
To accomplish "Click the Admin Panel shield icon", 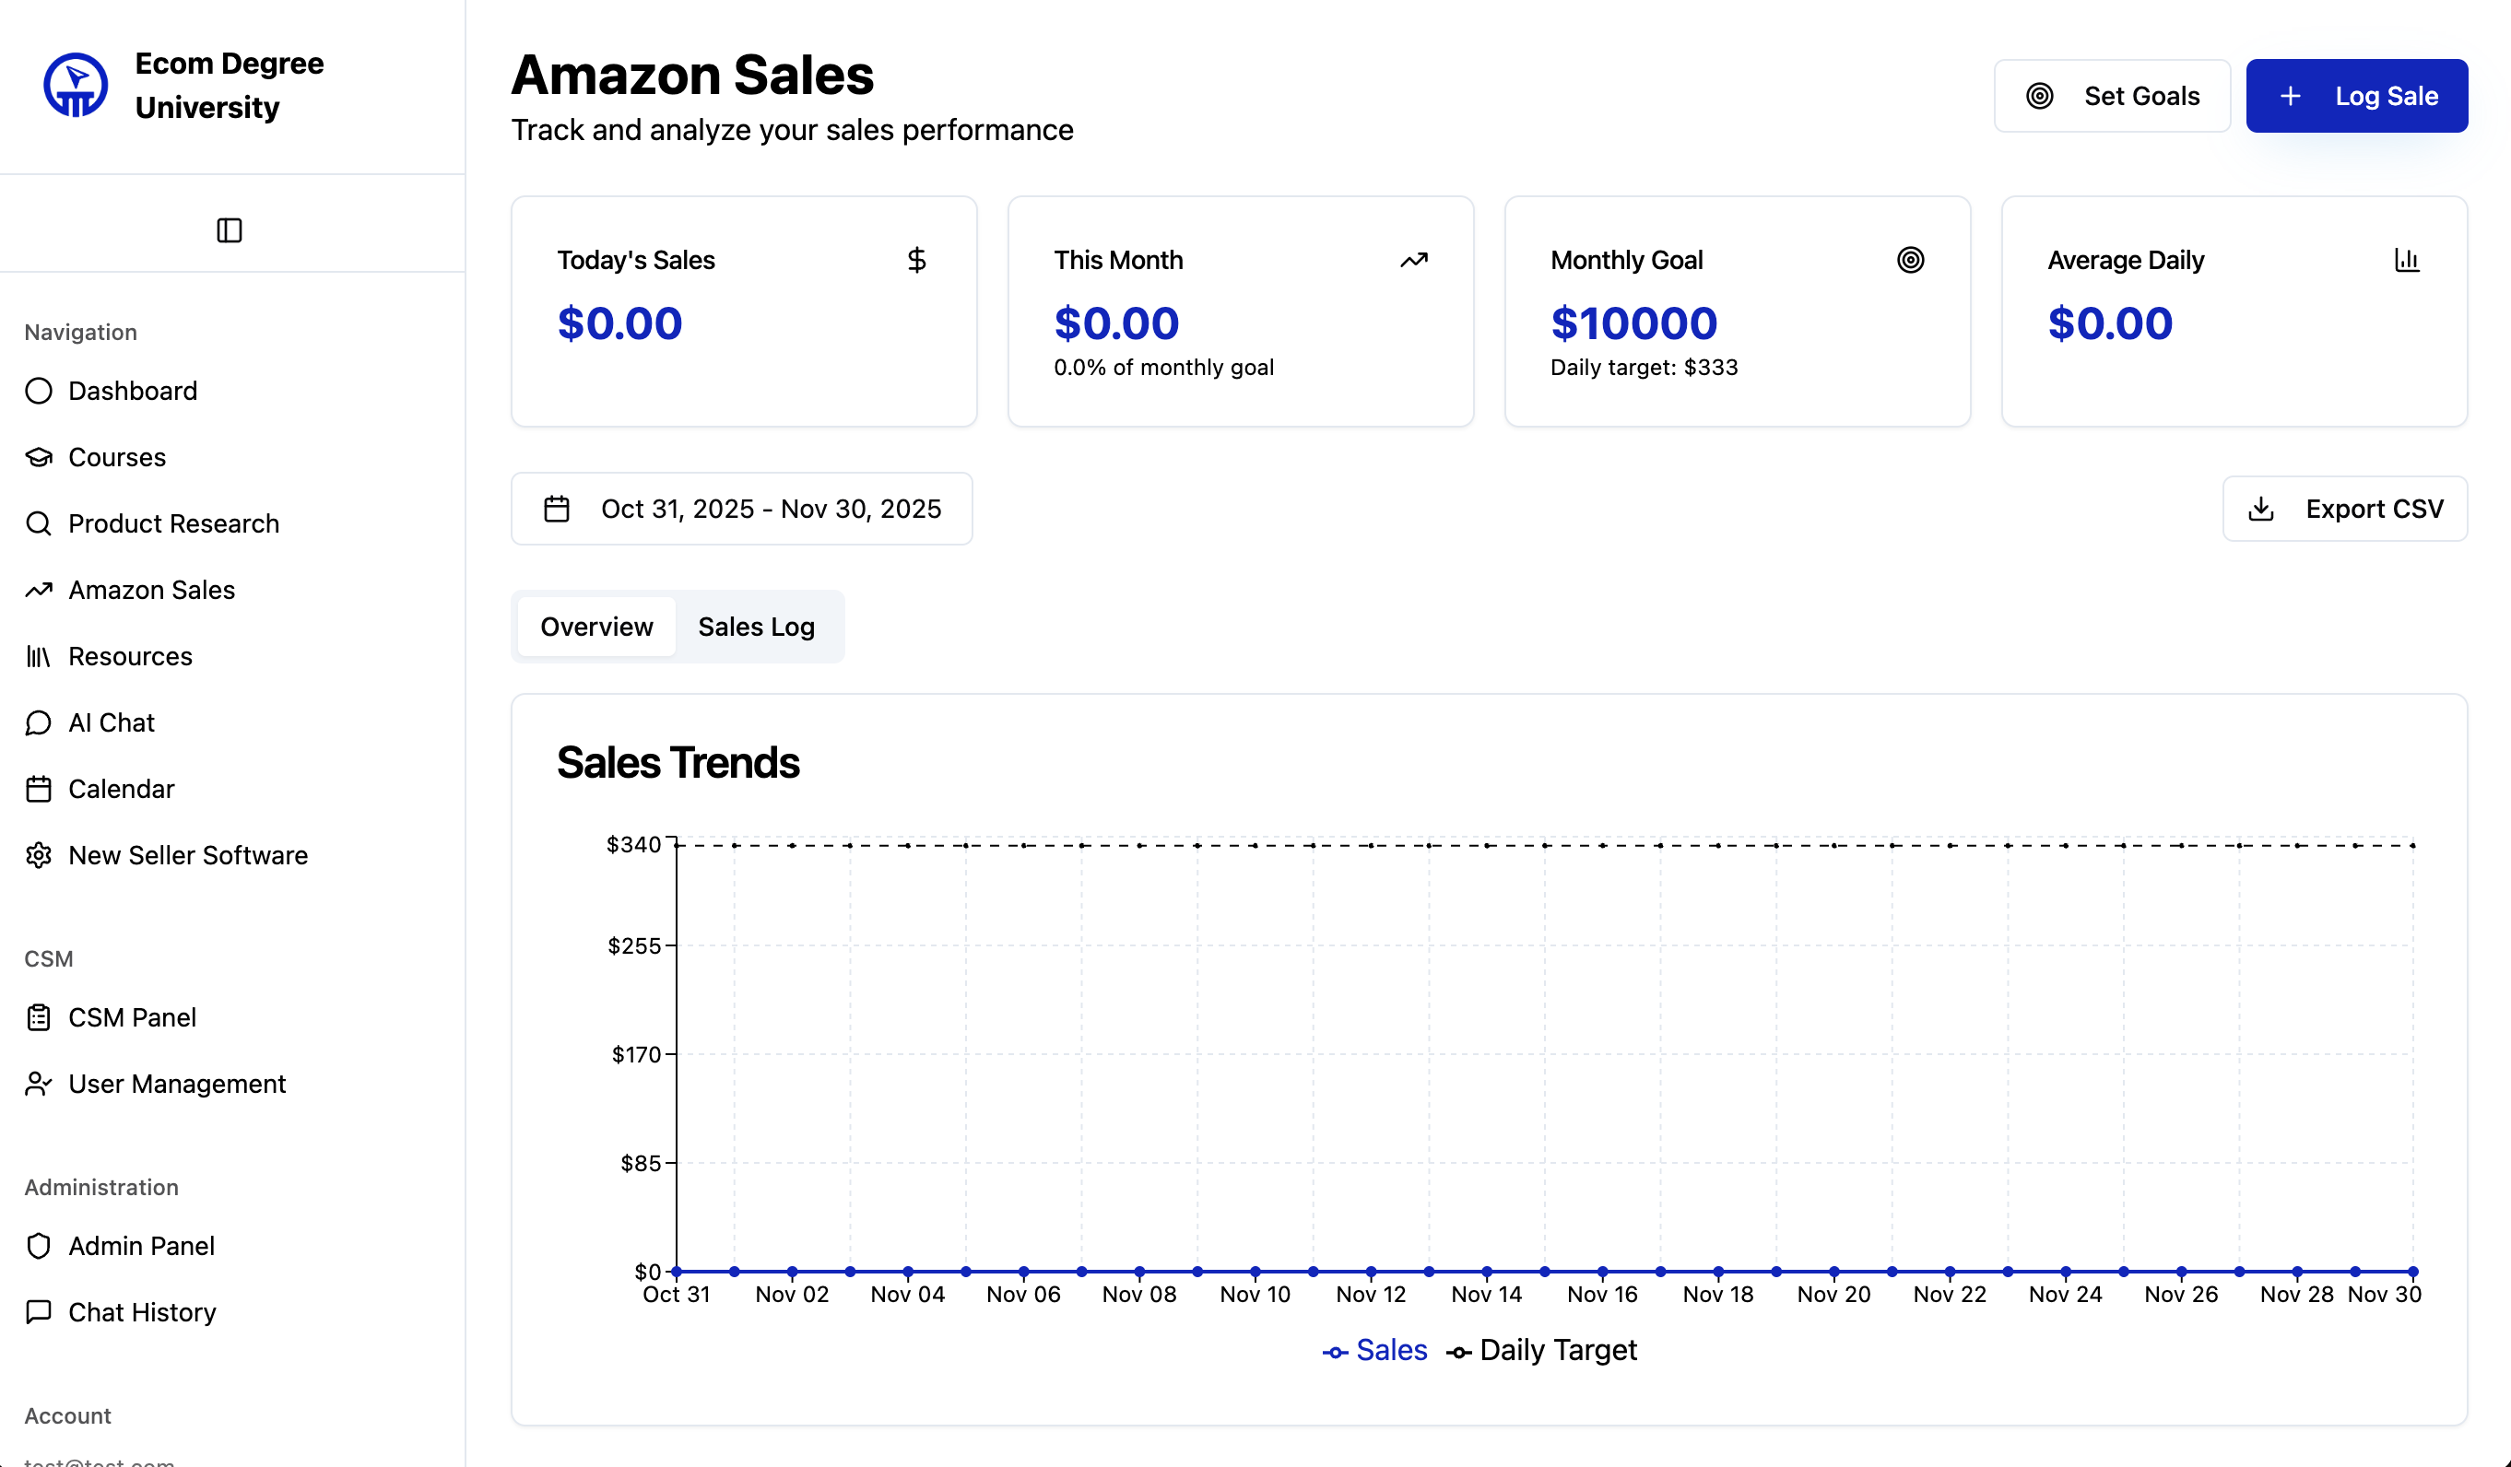I will coord(39,1246).
